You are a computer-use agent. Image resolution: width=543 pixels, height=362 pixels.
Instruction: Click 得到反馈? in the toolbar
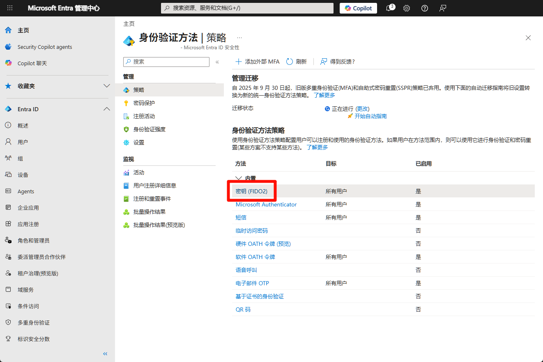coord(338,62)
